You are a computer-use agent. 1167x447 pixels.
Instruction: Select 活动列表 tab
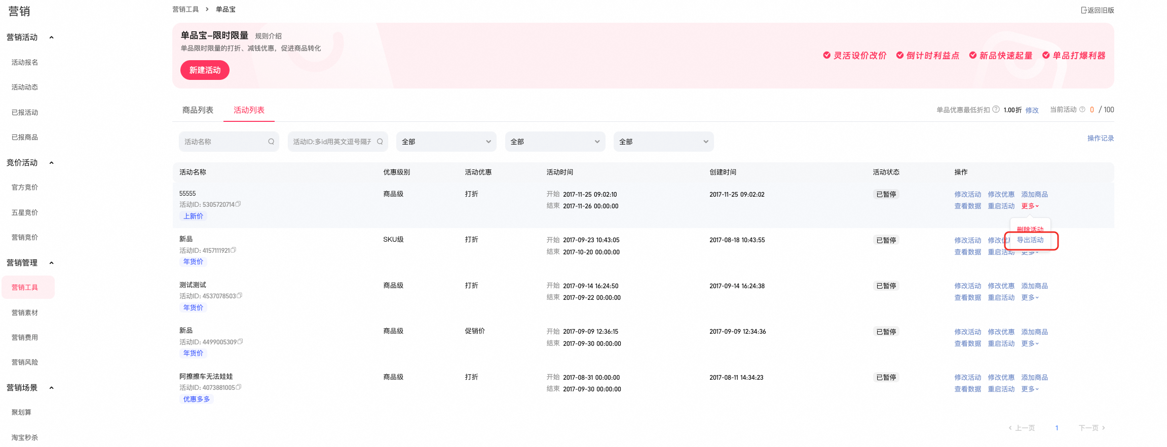click(249, 110)
